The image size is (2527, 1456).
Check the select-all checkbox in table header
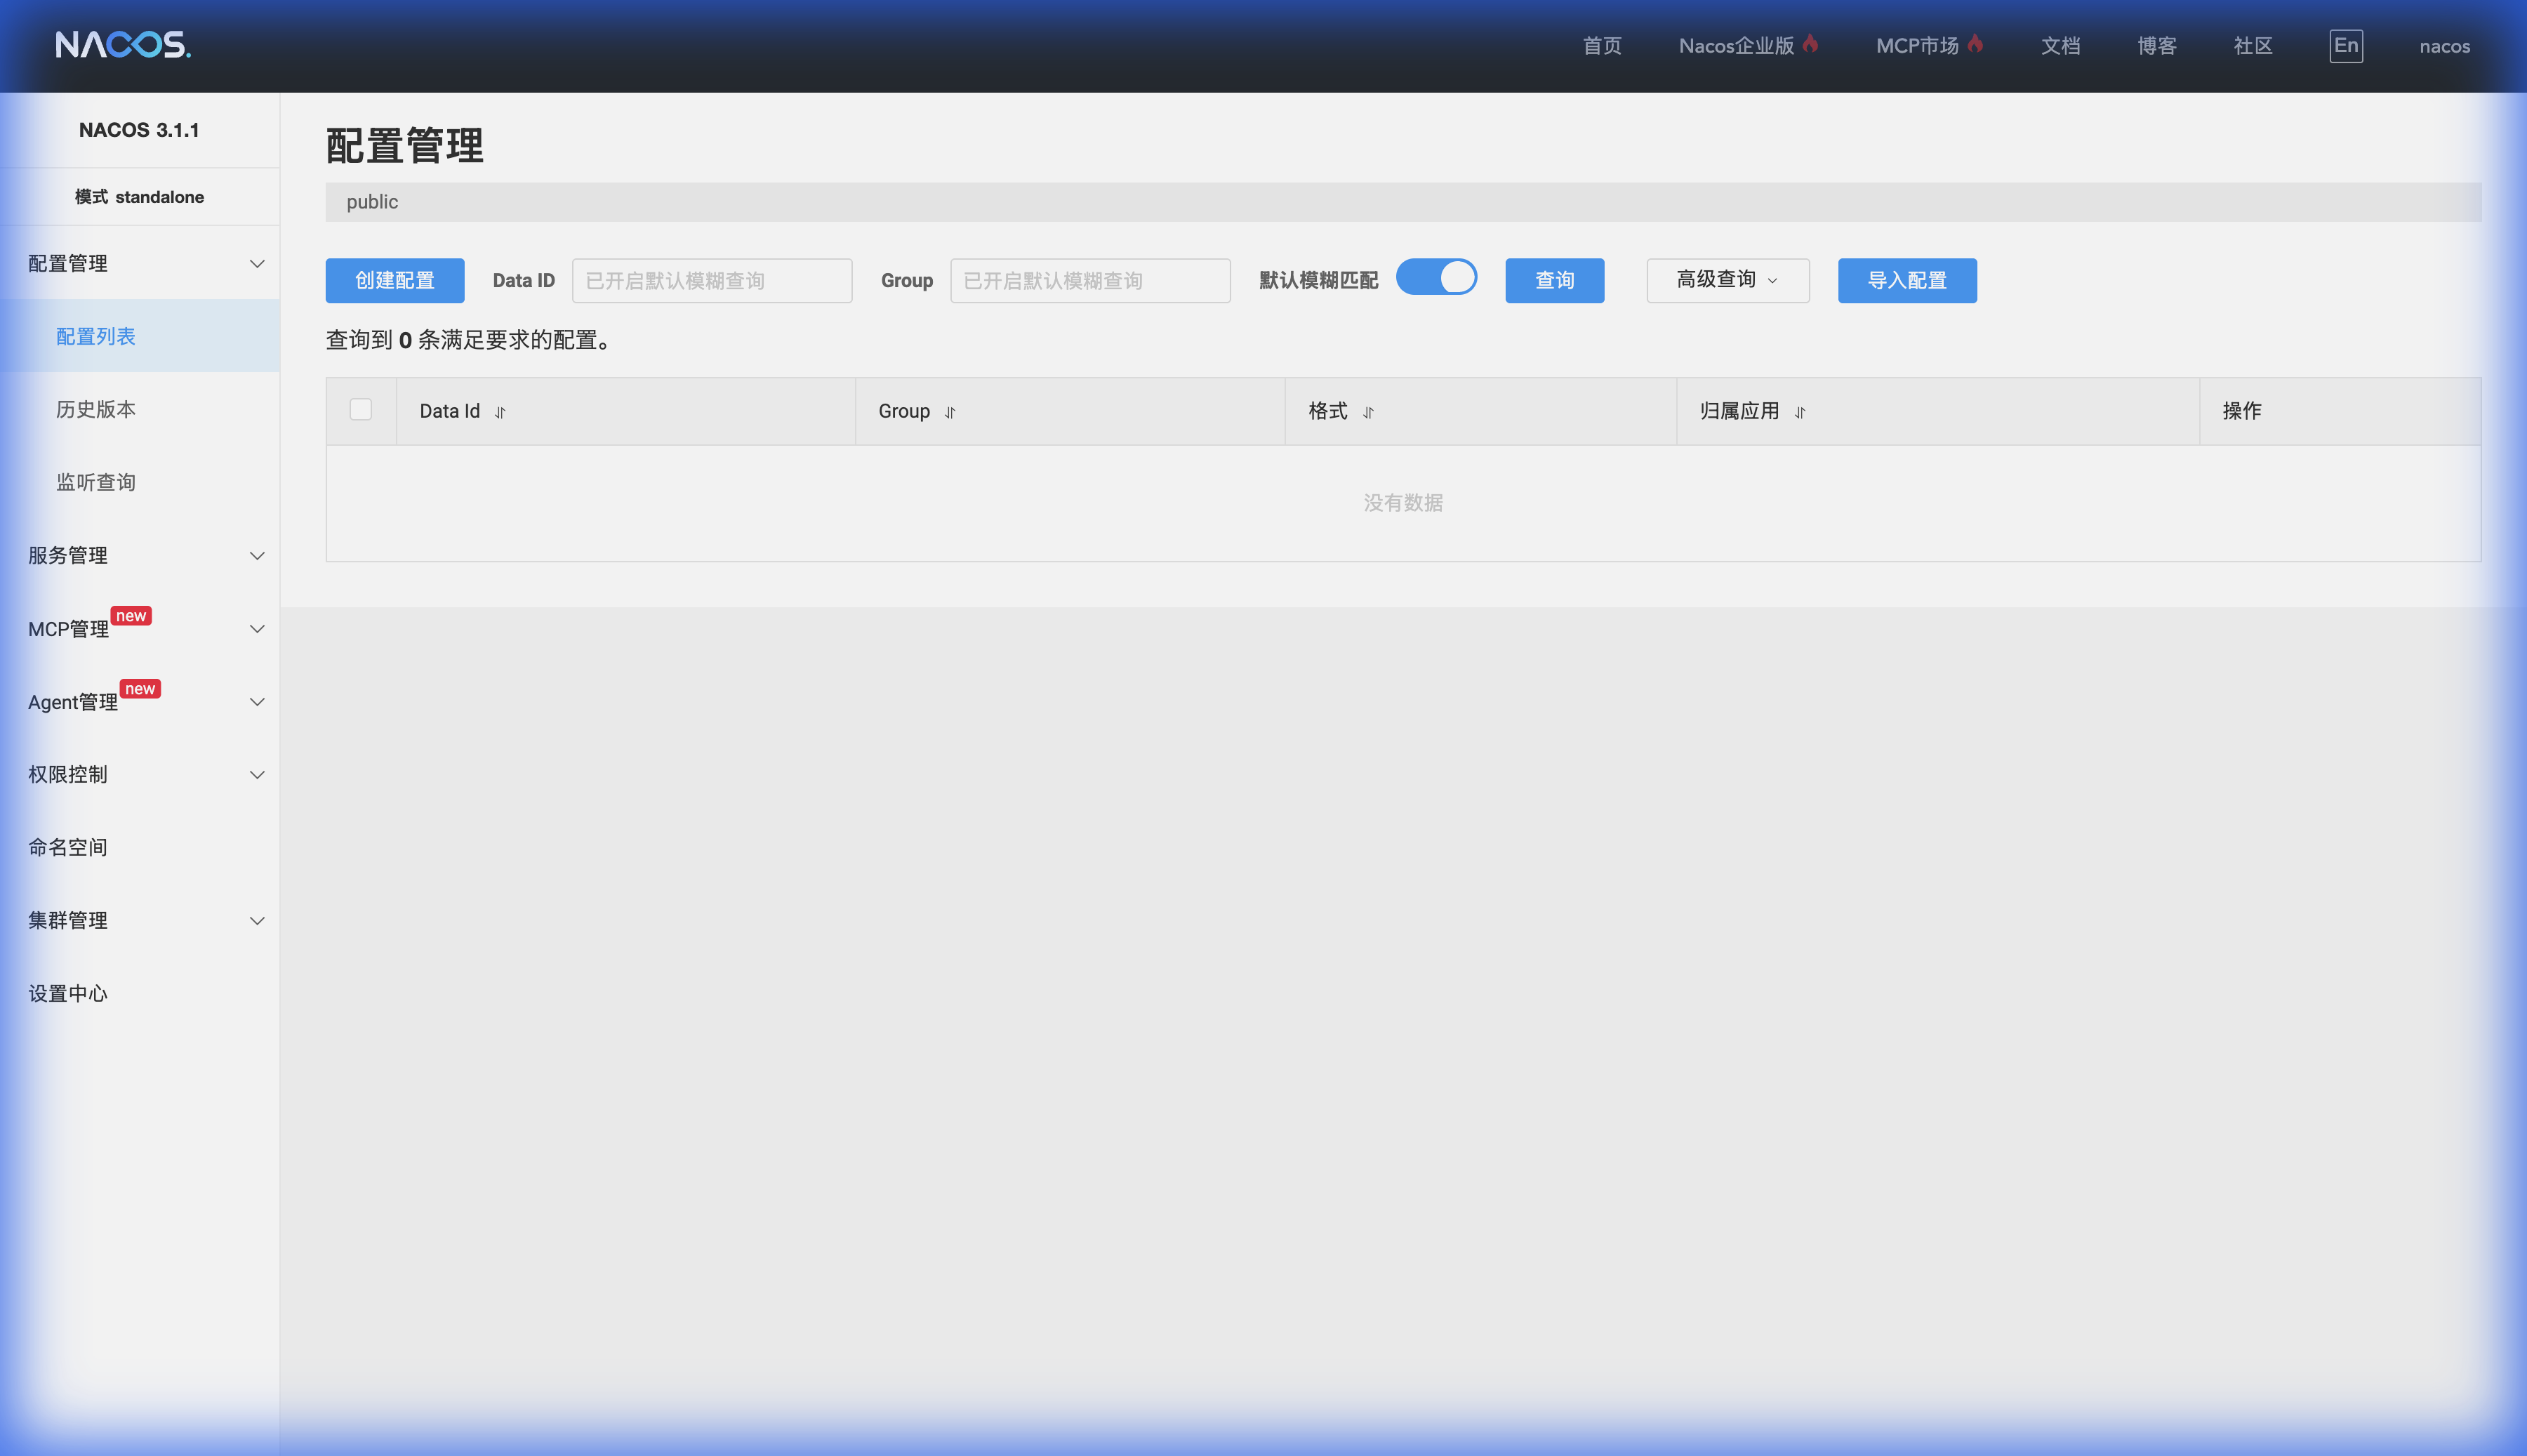(x=361, y=410)
